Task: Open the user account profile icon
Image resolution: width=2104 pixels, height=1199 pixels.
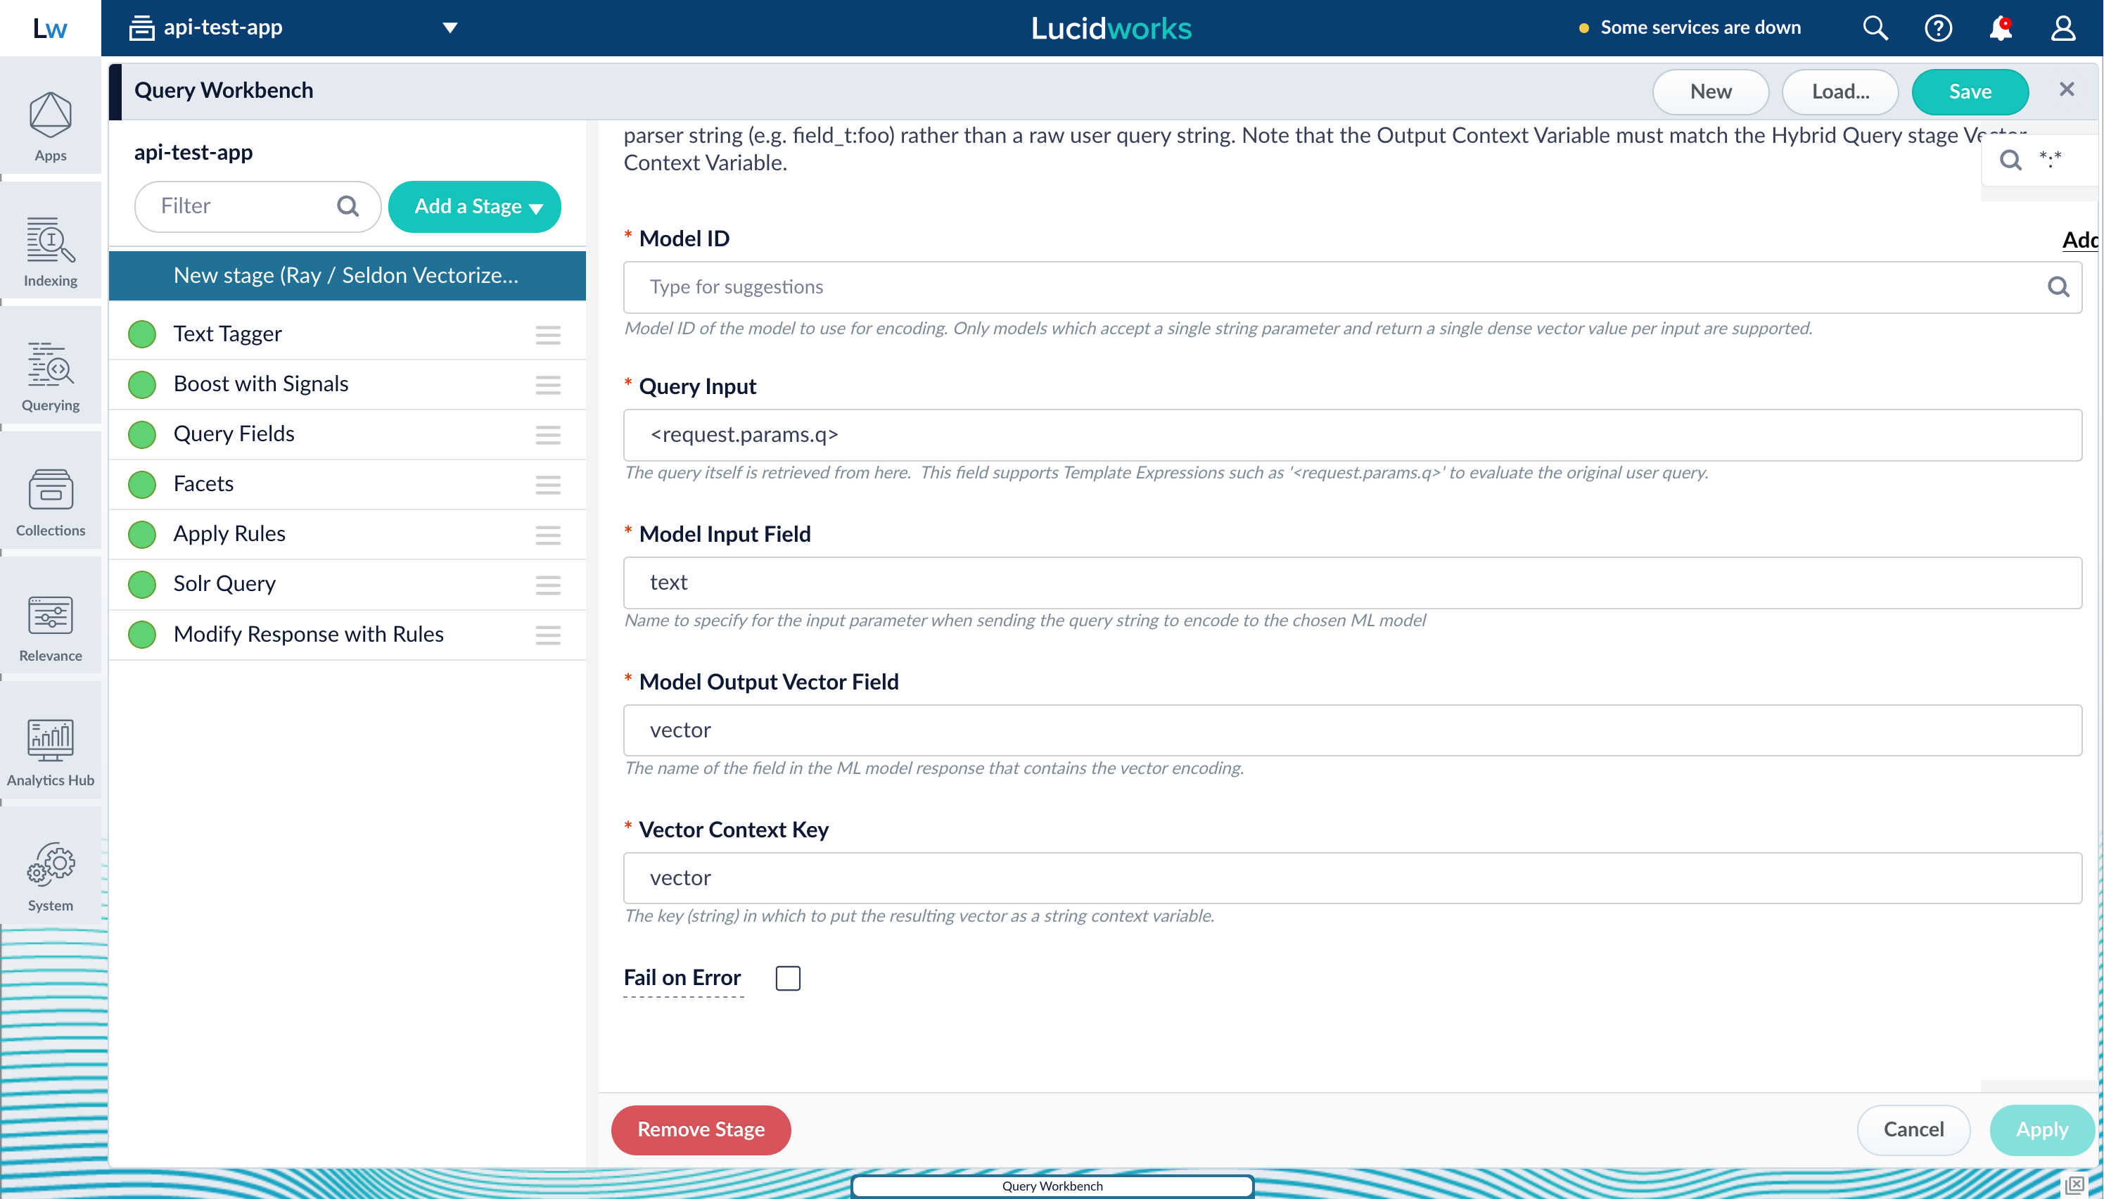Action: tap(2062, 28)
